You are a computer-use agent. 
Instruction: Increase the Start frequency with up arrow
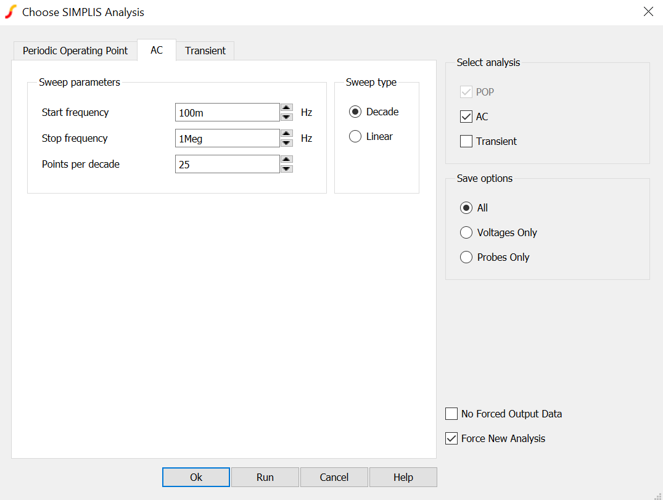tap(287, 108)
